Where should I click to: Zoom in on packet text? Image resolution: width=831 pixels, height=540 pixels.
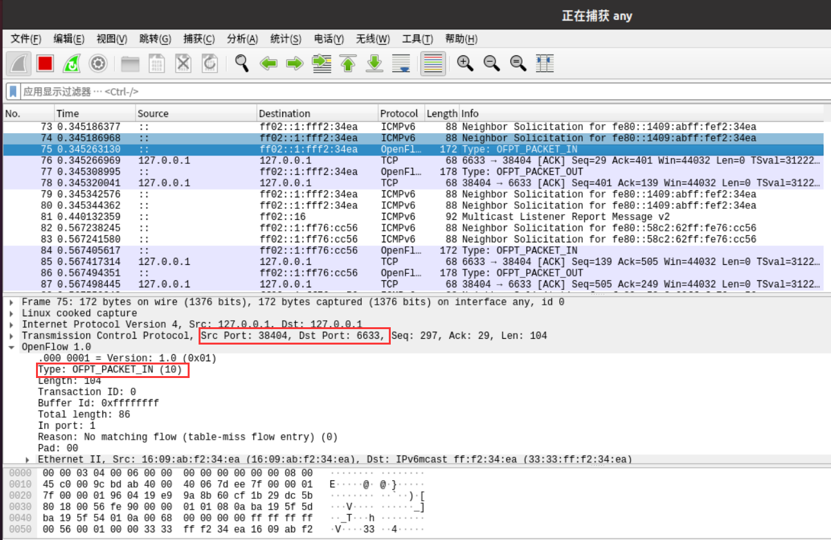(x=465, y=64)
